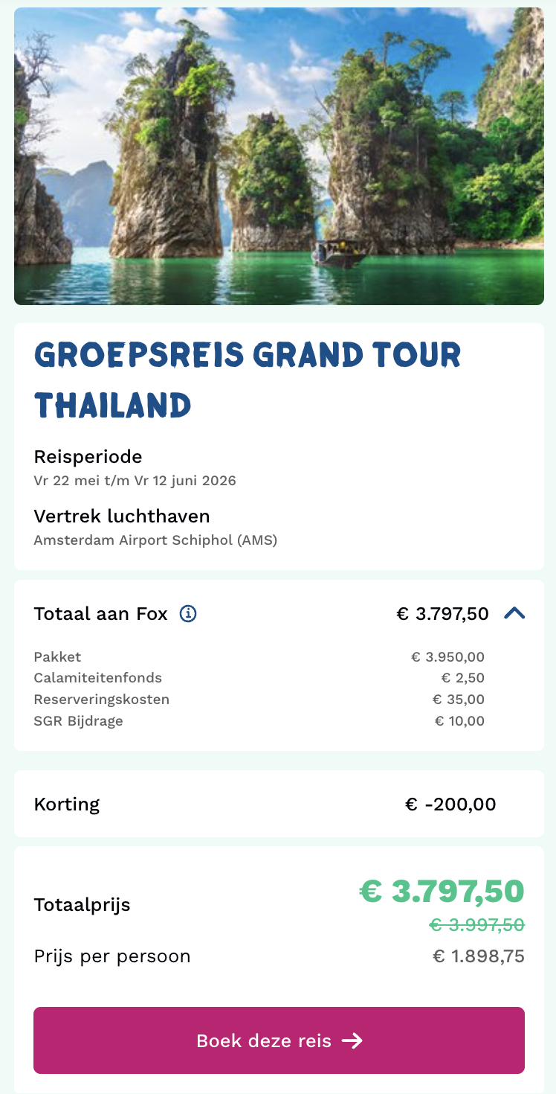Click the € -200,00 discount amount

[x=450, y=804]
